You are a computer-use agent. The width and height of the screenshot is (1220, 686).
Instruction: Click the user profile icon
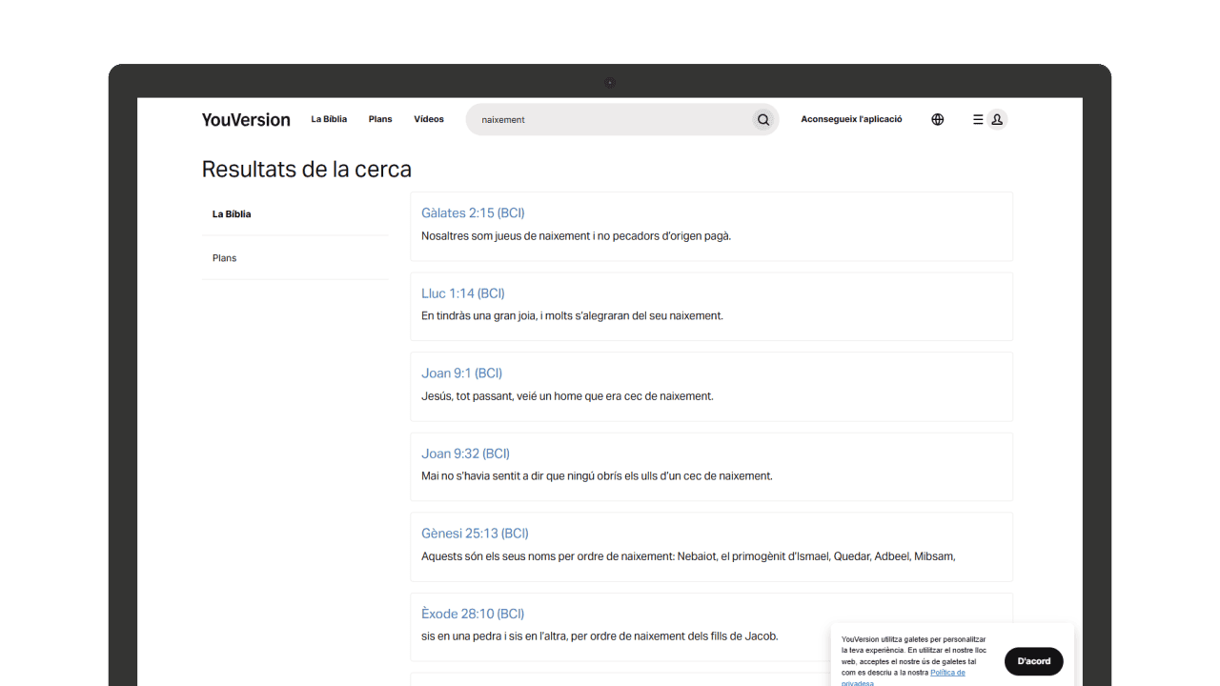tap(997, 120)
